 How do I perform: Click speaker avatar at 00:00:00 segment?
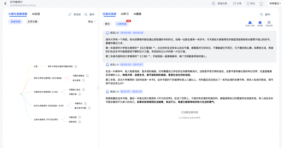[x=107, y=33]
